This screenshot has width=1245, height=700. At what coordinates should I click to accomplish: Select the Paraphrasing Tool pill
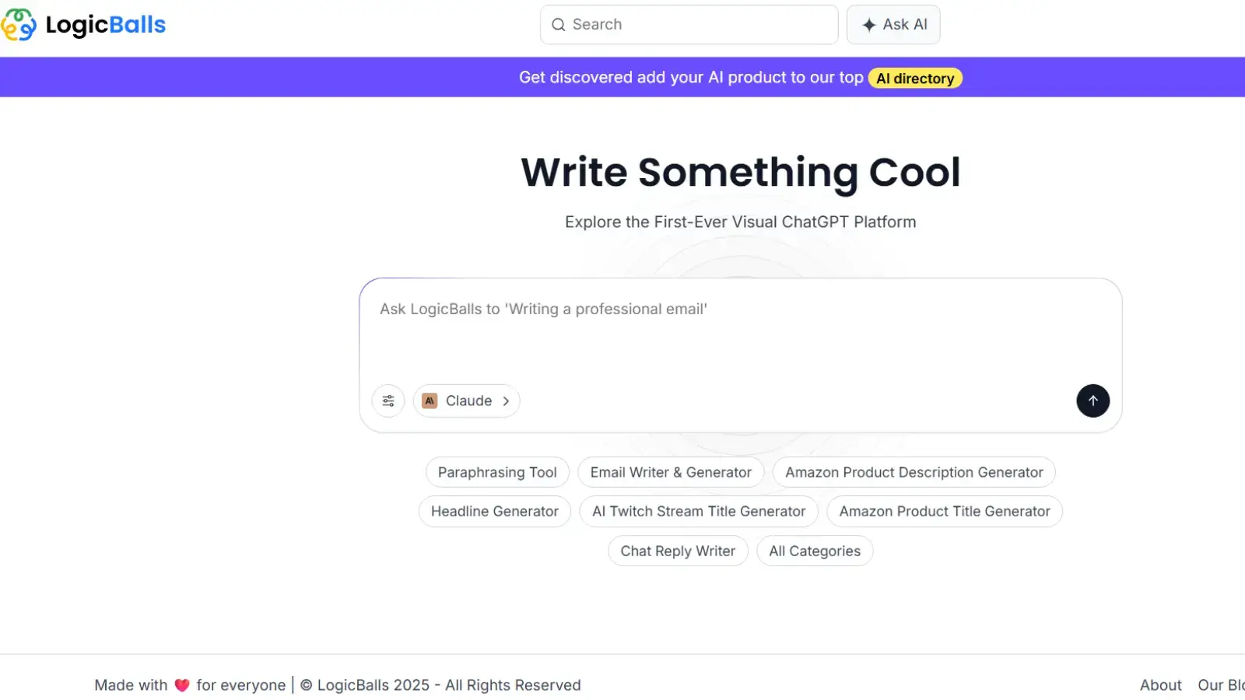(497, 472)
